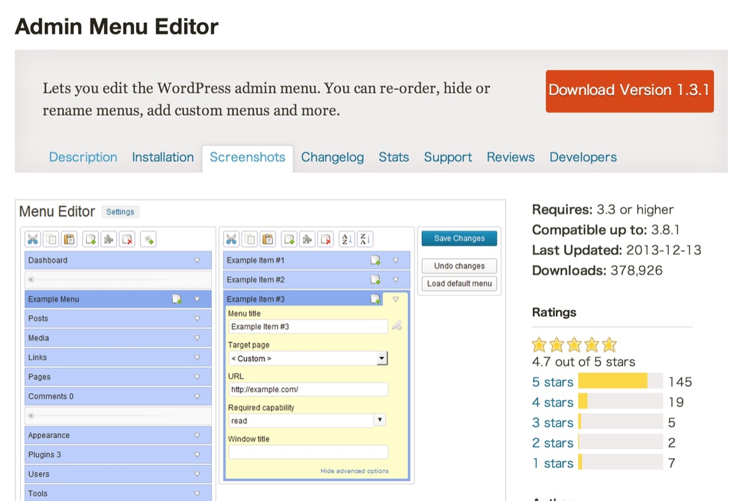Click the 2 stars rating bar
The height and width of the screenshot is (501, 739).
621,442
